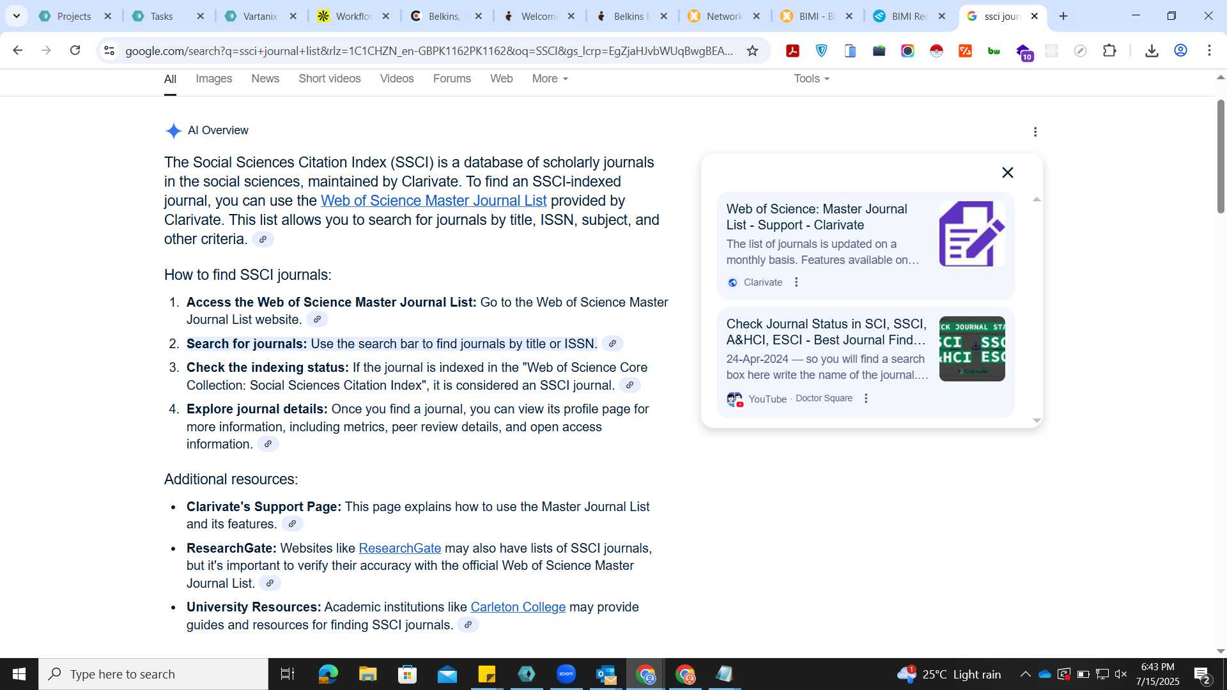This screenshot has width=1227, height=690.
Task: Open the red slash extension icon
Action: tap(965, 51)
